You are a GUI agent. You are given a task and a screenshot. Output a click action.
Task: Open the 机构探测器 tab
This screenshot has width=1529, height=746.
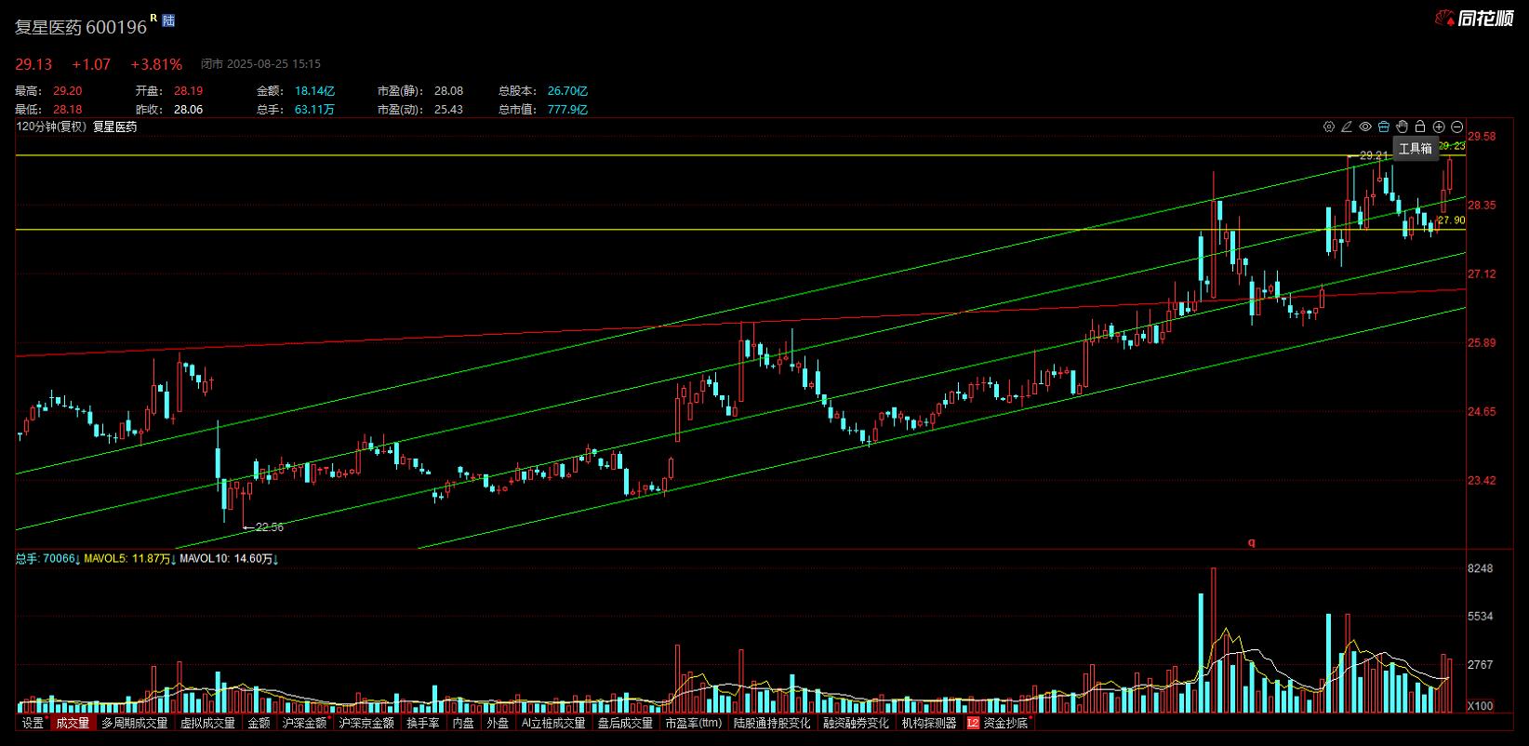(x=929, y=723)
